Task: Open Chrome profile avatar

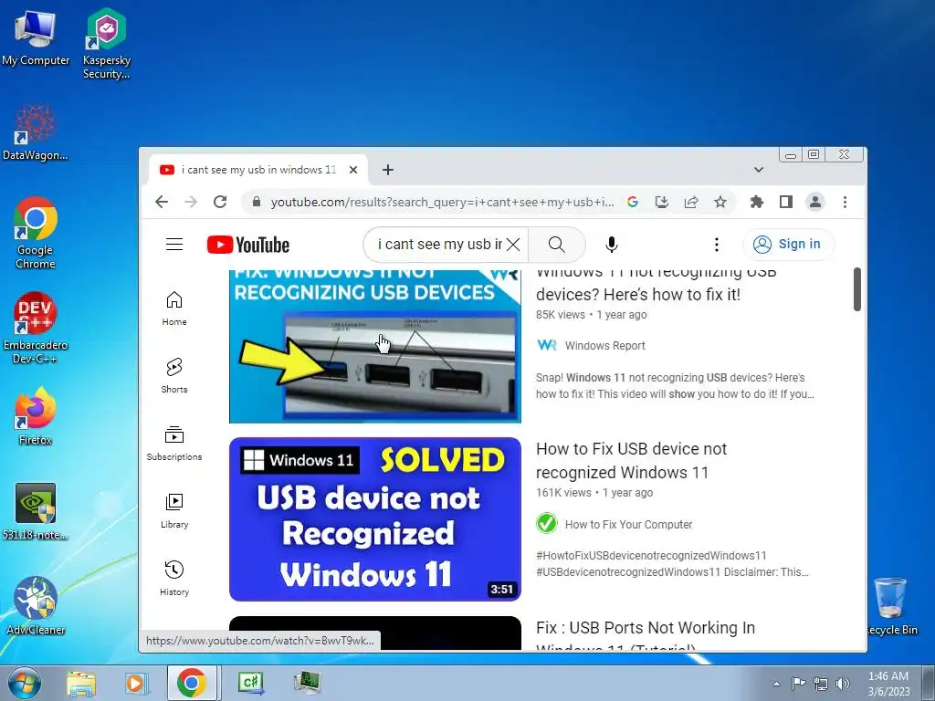Action: 815,202
